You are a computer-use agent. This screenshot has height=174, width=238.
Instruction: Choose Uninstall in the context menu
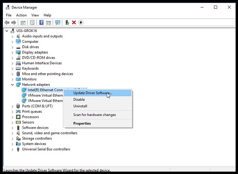97,106
